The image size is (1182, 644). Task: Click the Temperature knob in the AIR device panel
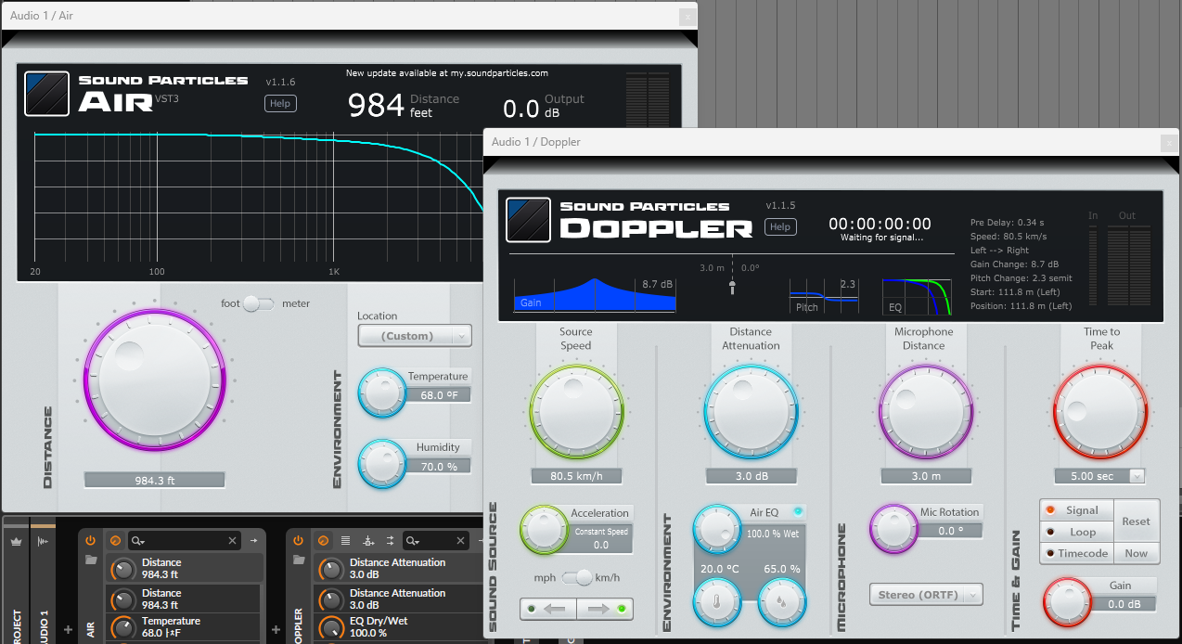tap(122, 626)
